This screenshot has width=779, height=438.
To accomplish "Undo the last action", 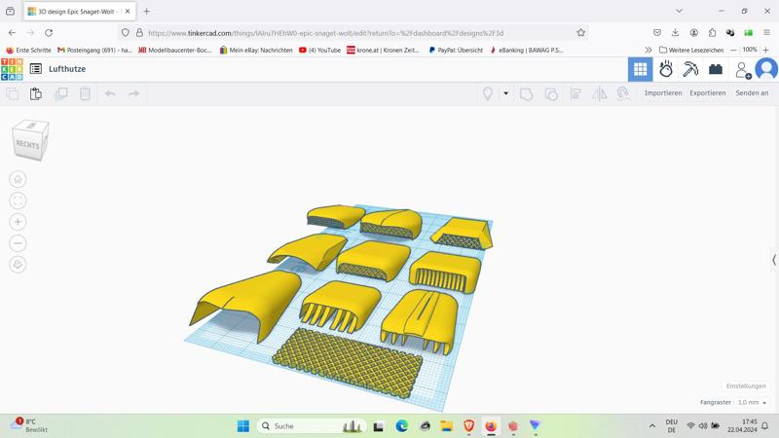I will pos(110,93).
